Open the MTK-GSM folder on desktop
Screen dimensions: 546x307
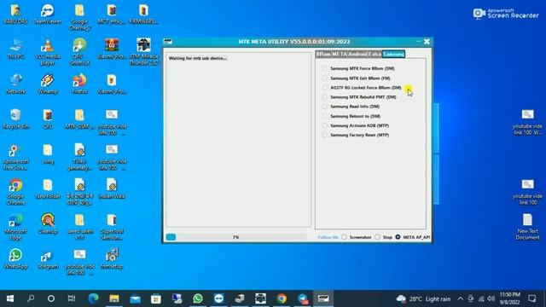click(79, 119)
